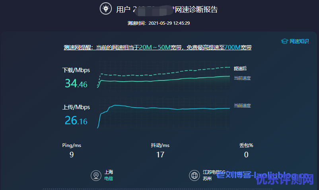The height and width of the screenshot is (190, 319).
Task: Click the 当前速度 legend on the download chart
Action: click(x=242, y=78)
